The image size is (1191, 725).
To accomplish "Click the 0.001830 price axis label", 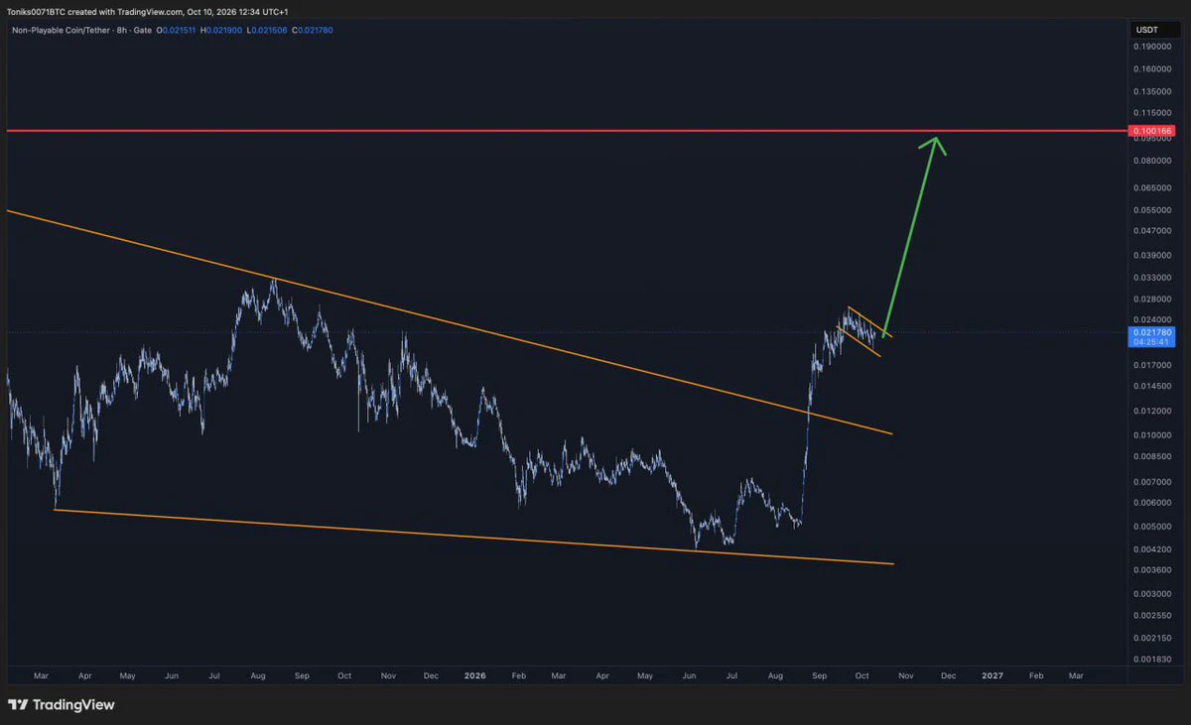I will [x=1153, y=660].
